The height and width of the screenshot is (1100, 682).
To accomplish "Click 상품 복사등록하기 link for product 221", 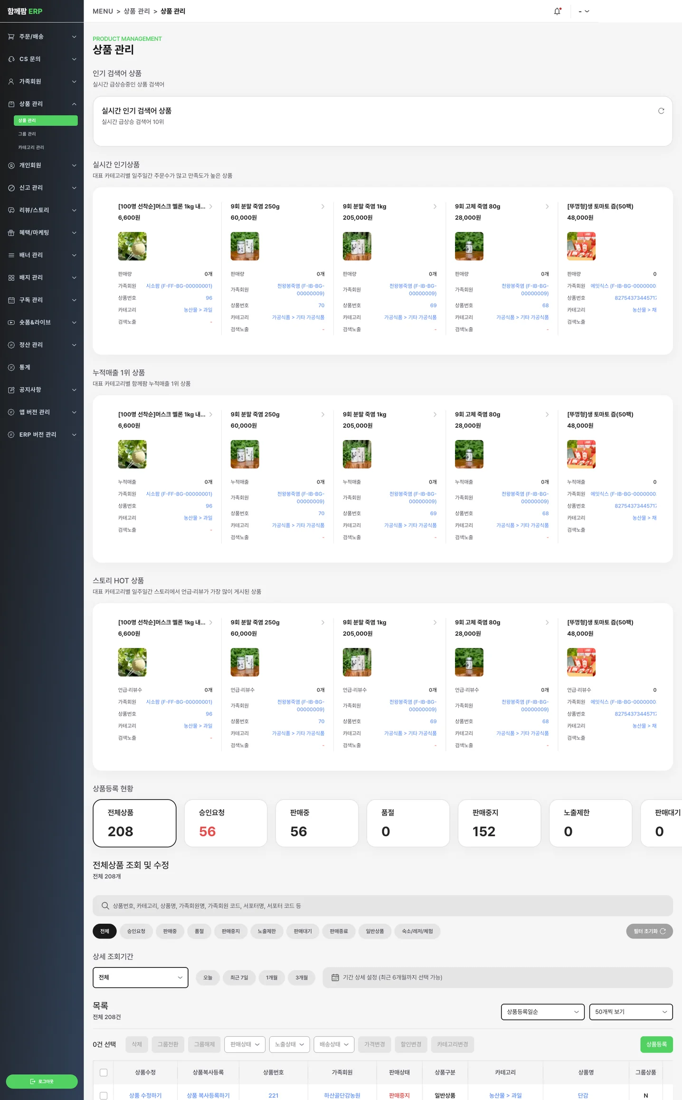I will coord(208,1095).
